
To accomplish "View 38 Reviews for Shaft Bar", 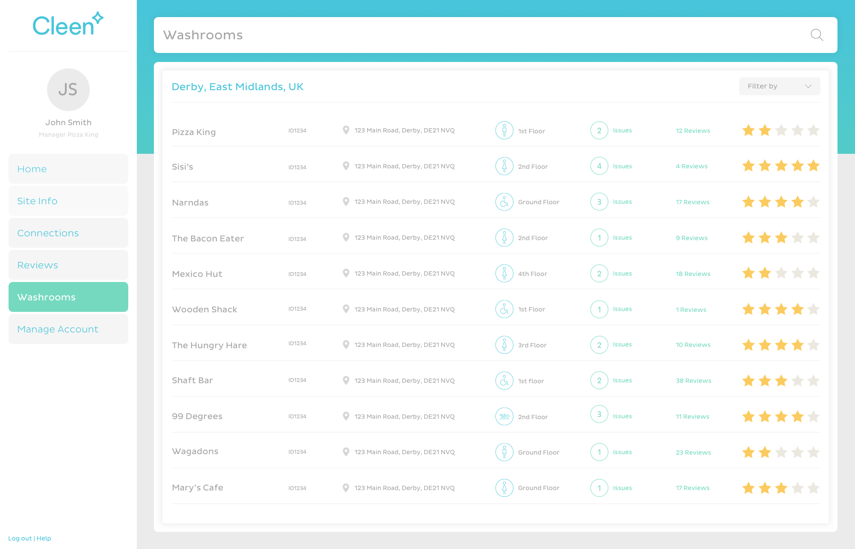I will 693,381.
